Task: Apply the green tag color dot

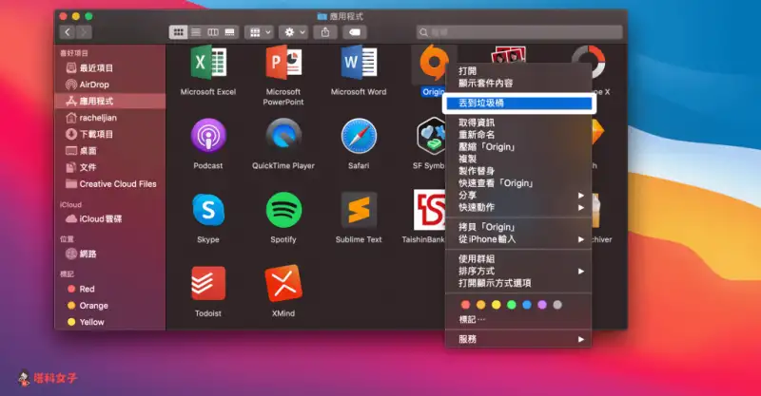Action: coord(512,305)
